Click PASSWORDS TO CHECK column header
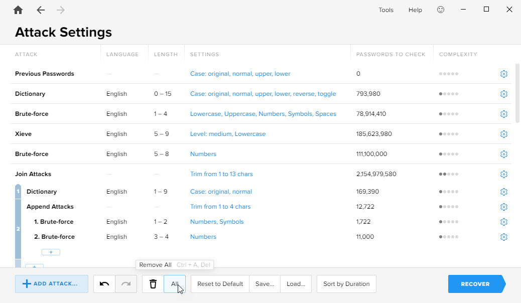The image size is (521, 303). click(390, 54)
